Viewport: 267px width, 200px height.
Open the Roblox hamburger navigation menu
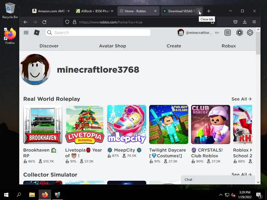[26, 33]
